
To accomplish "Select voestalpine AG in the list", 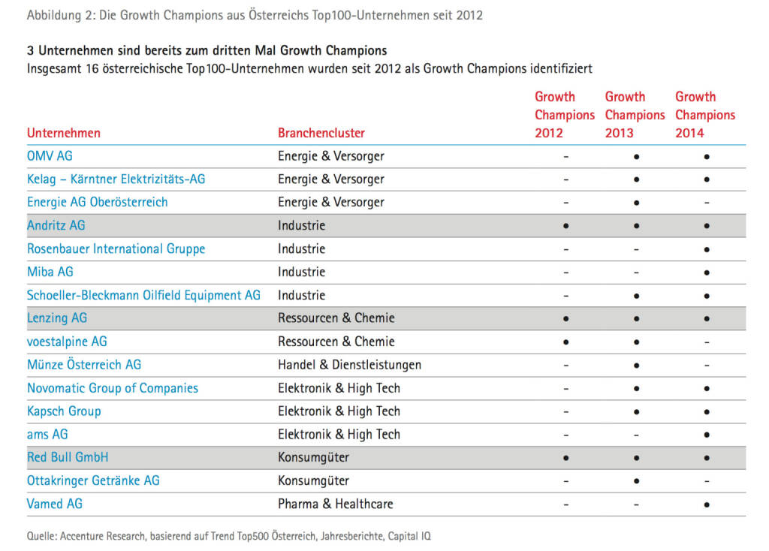I will 67,342.
